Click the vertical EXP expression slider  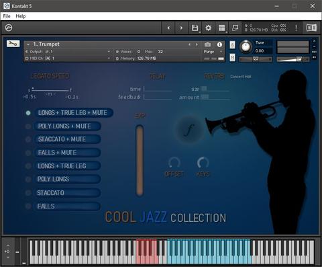(140, 160)
